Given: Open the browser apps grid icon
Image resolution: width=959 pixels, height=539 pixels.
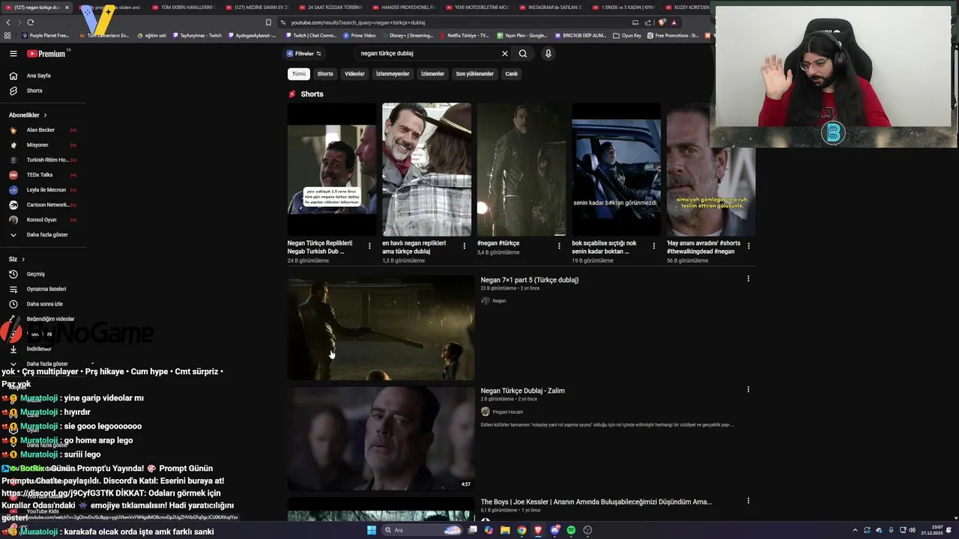Looking at the screenshot, I should (x=7, y=35).
